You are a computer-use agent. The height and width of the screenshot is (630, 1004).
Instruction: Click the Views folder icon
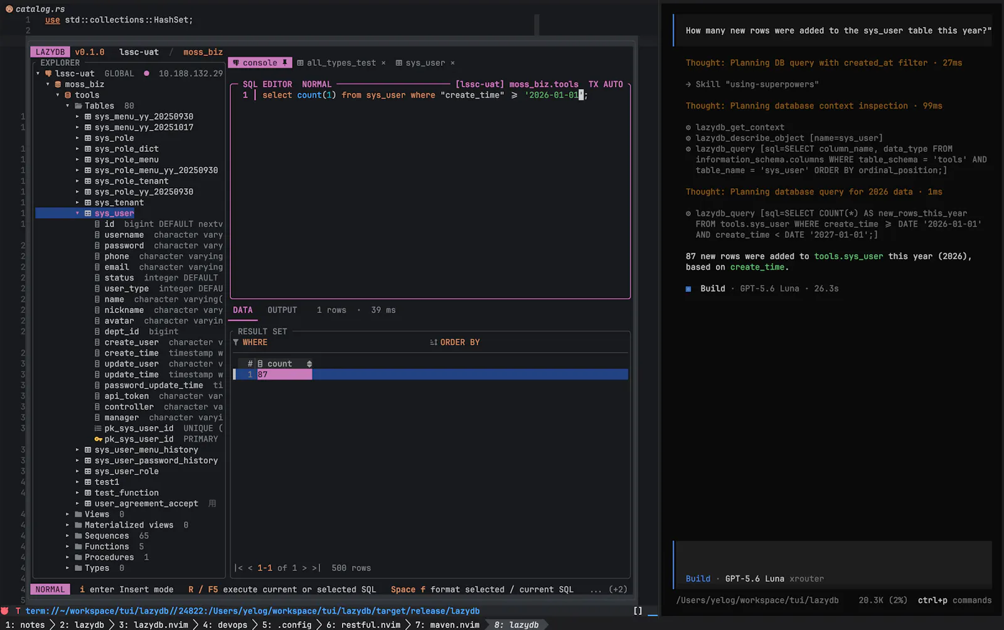(x=78, y=515)
